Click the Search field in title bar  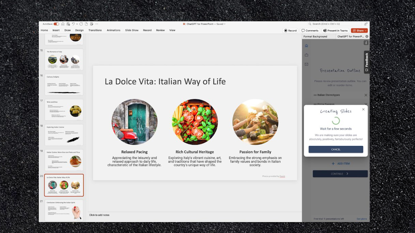pyautogui.click(x=334, y=24)
